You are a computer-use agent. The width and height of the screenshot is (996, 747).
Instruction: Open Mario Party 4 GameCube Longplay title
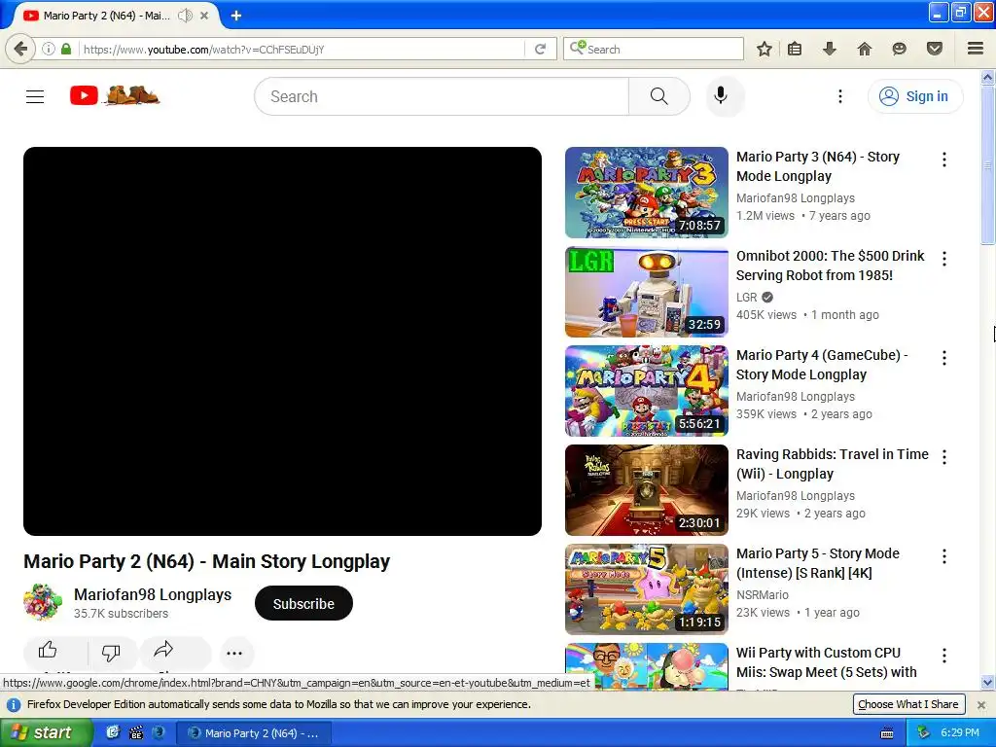(x=822, y=365)
